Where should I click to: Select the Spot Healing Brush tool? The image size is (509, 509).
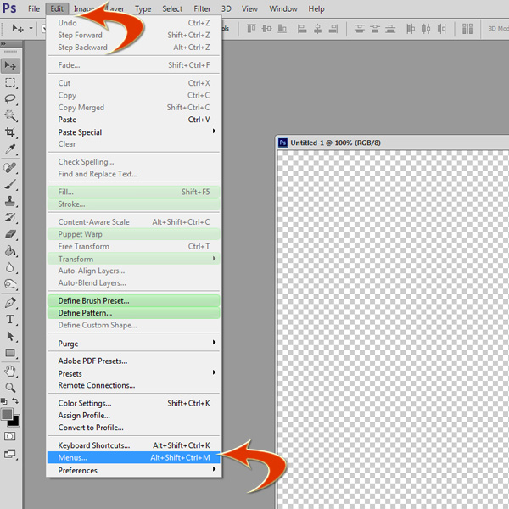[10, 168]
